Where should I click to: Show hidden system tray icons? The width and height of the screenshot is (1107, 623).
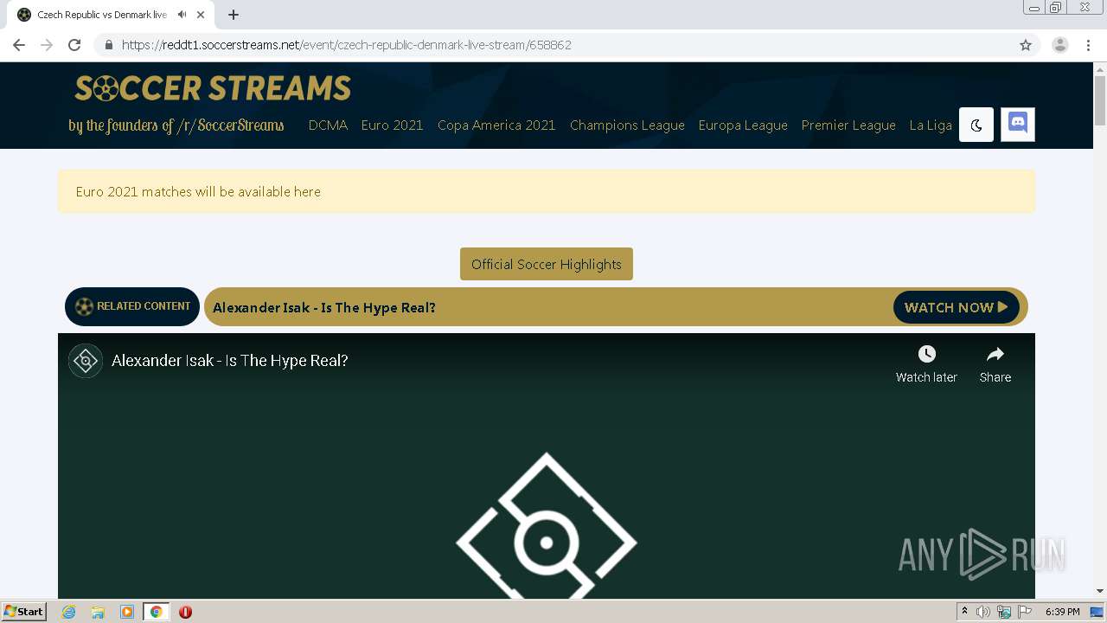click(x=964, y=612)
